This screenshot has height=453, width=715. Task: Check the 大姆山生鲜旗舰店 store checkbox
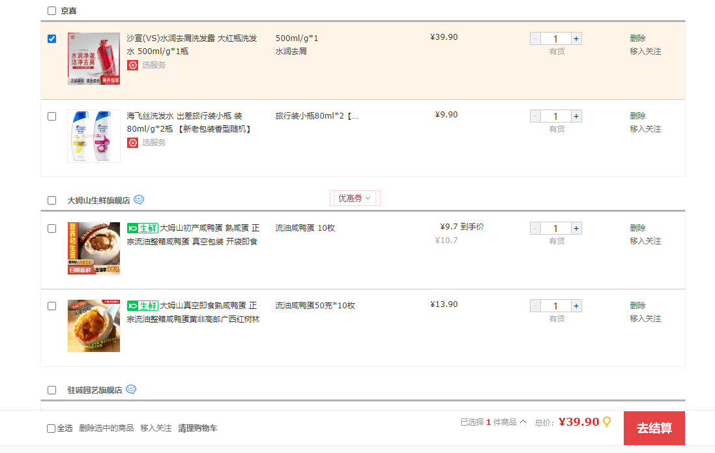52,201
